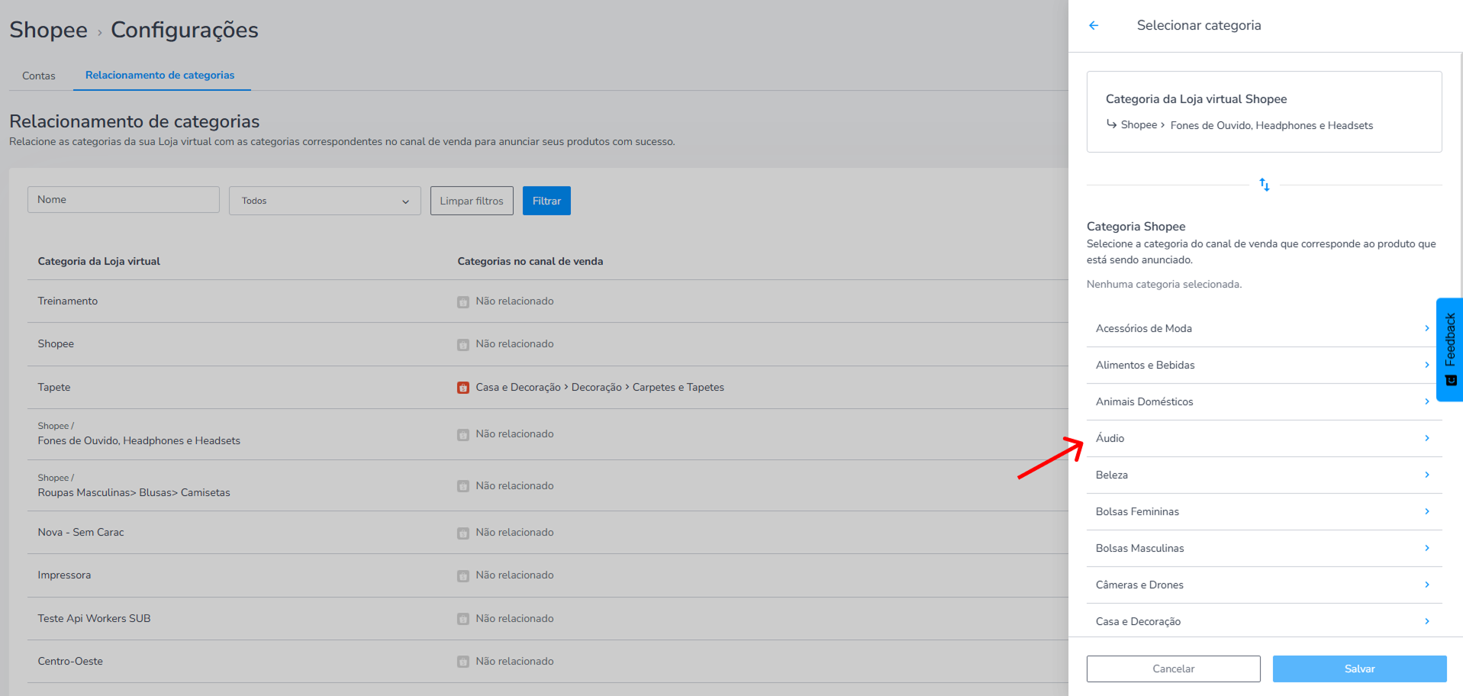Expand the Câmeras e Drones category
The width and height of the screenshot is (1463, 696).
pos(1264,585)
